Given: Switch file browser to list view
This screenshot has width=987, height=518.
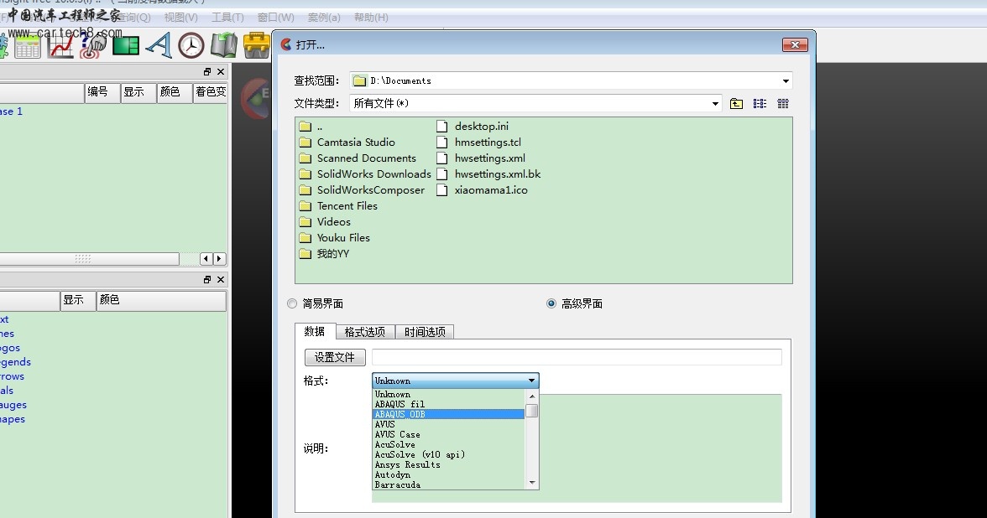Looking at the screenshot, I should (x=760, y=104).
